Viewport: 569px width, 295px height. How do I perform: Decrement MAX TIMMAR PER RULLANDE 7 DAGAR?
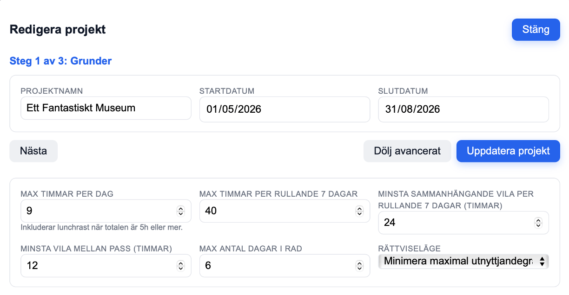[359, 213]
